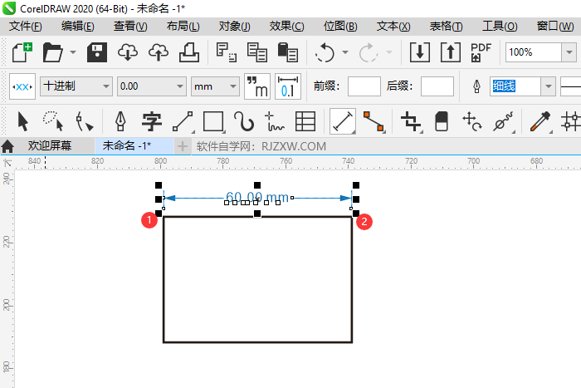Export a file with up arrow icon
The image size is (581, 388).
tap(450, 52)
